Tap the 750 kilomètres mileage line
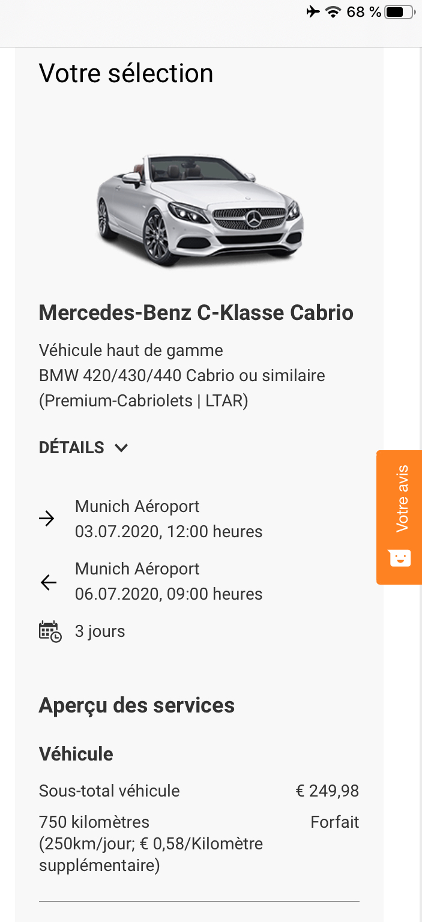Image resolution: width=422 pixels, height=922 pixels. click(94, 822)
